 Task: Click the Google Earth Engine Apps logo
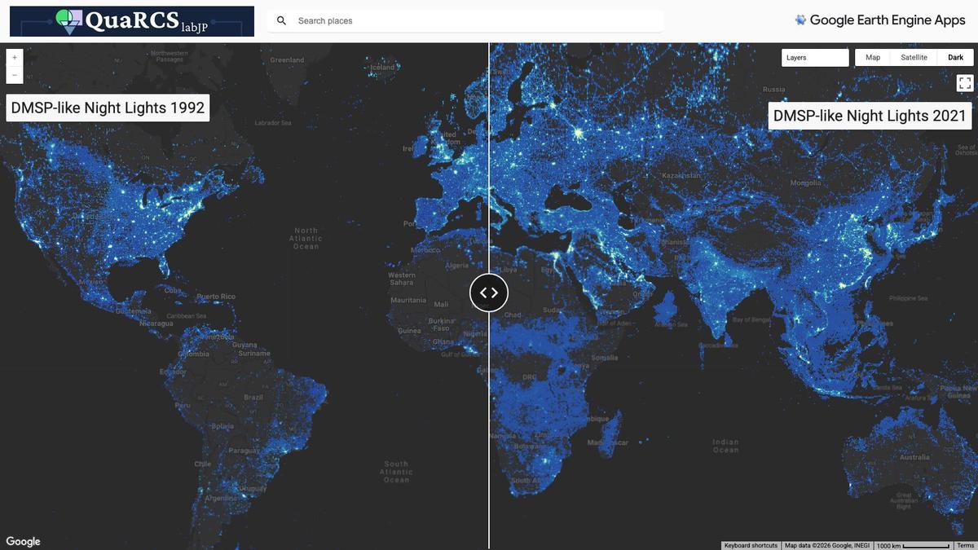[880, 20]
